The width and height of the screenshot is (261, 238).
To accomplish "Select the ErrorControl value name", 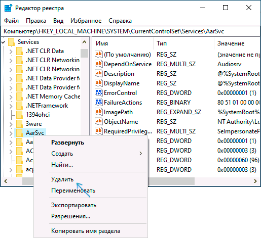I will [x=120, y=93].
